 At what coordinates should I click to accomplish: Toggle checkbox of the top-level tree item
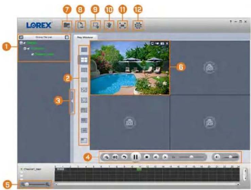pos(24,43)
